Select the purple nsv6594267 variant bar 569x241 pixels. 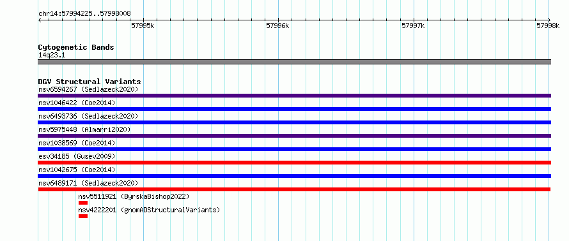click(295, 96)
